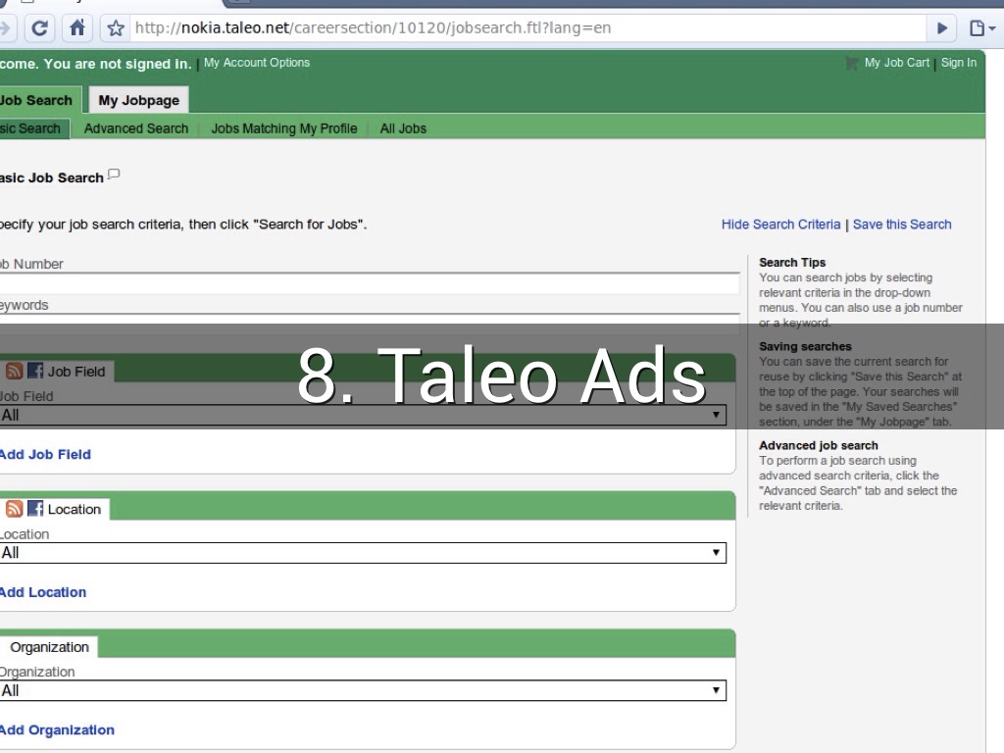Screen dimensions: 1004x753
Task: Click the Facebook icon beside Location
Action: click(x=35, y=509)
